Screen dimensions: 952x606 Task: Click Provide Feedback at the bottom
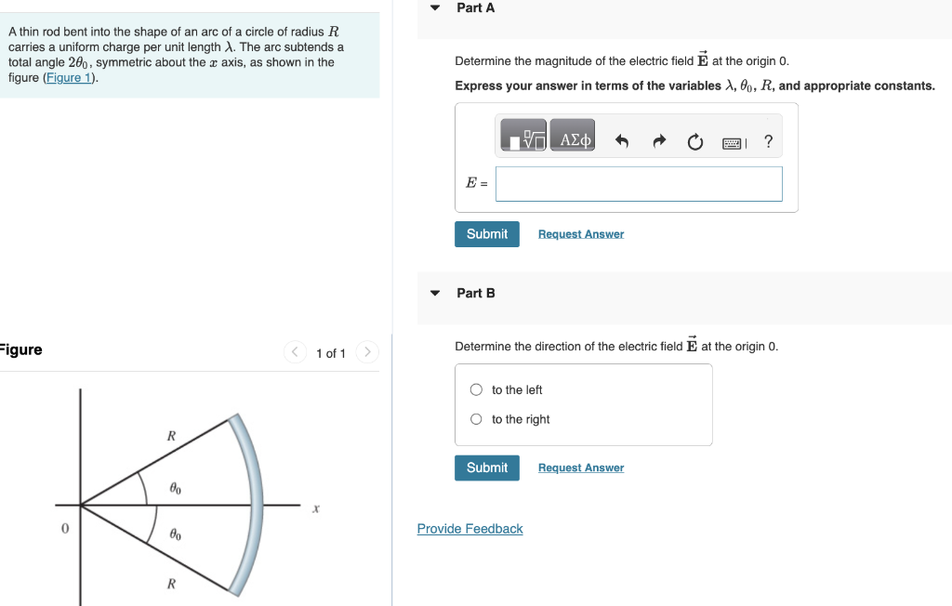[x=469, y=528]
